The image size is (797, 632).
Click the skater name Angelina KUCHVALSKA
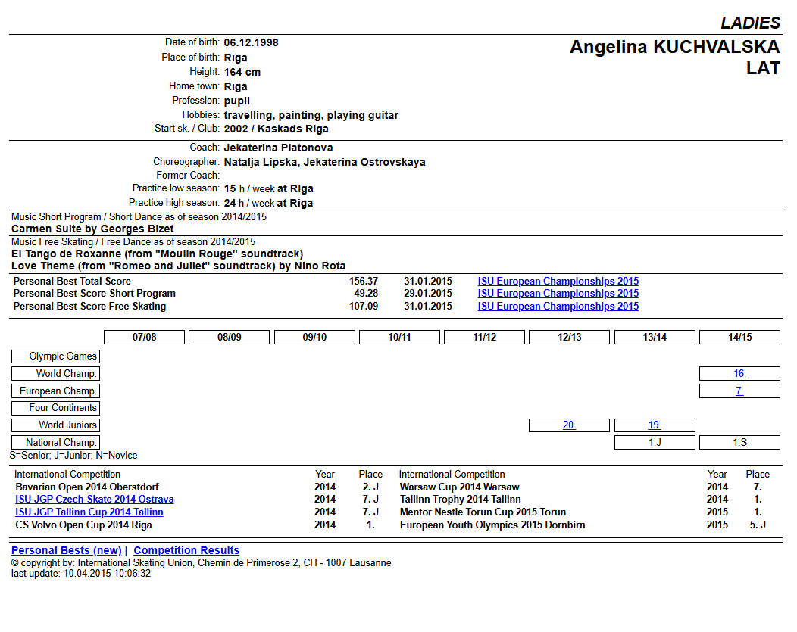click(674, 47)
